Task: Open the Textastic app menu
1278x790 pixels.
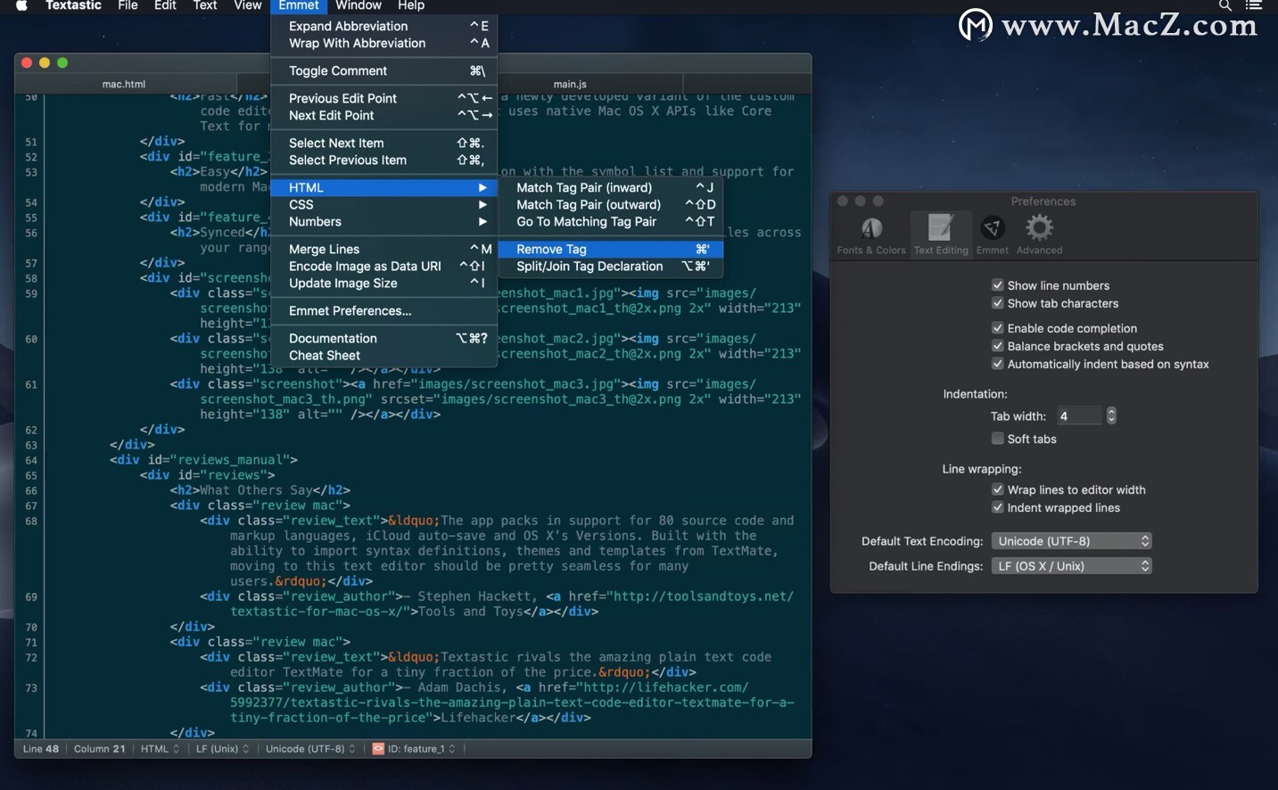Action: pyautogui.click(x=73, y=5)
